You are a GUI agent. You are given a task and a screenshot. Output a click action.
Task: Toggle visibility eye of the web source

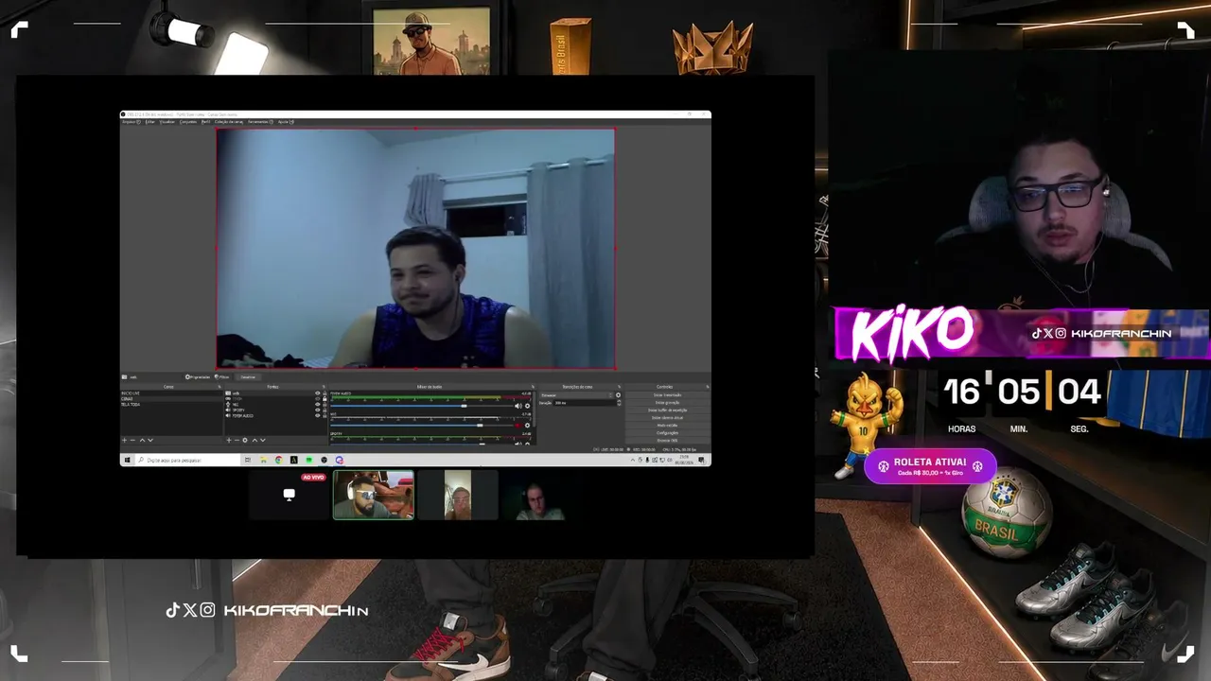(317, 393)
